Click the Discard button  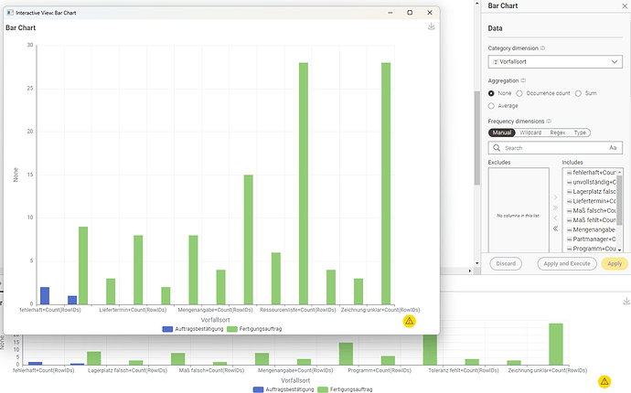[x=504, y=263]
